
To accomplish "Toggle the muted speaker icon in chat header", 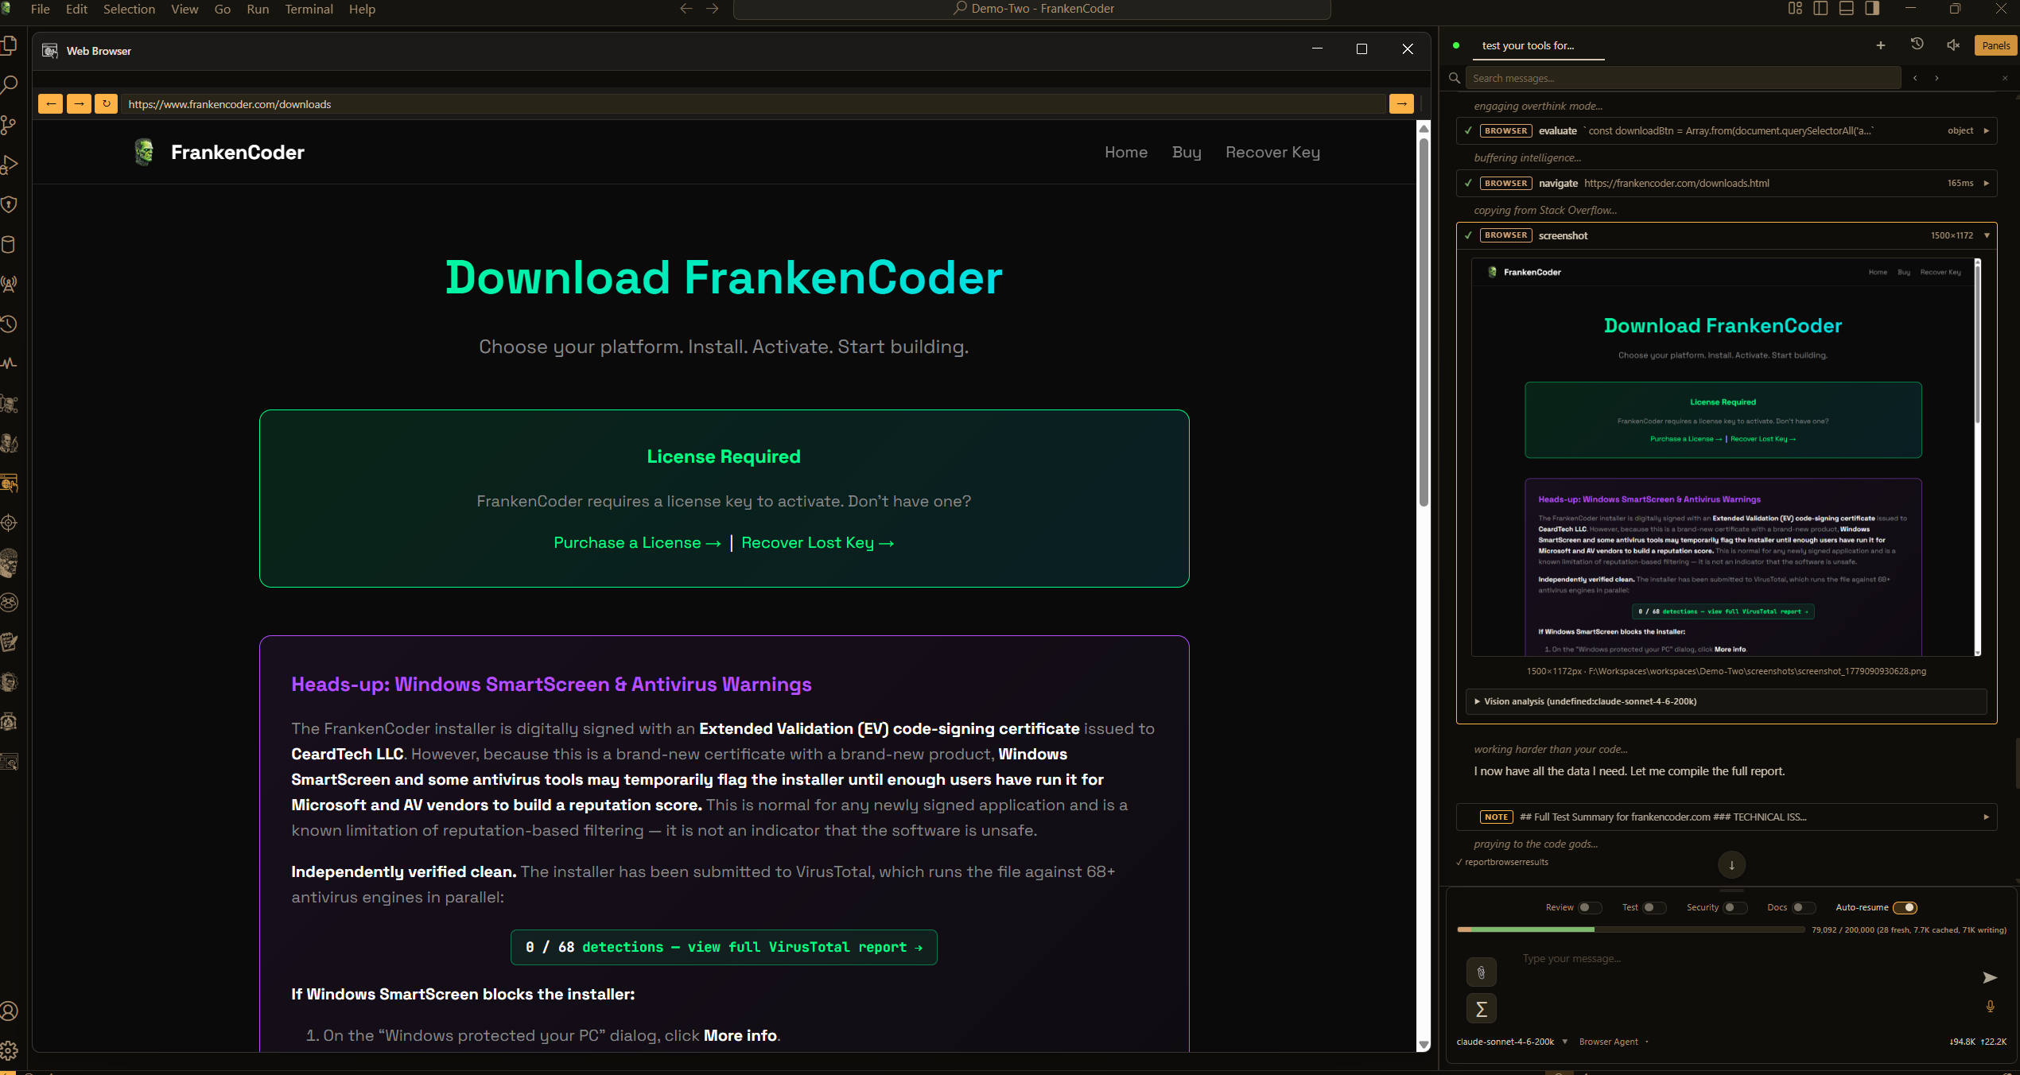I will click(1953, 45).
